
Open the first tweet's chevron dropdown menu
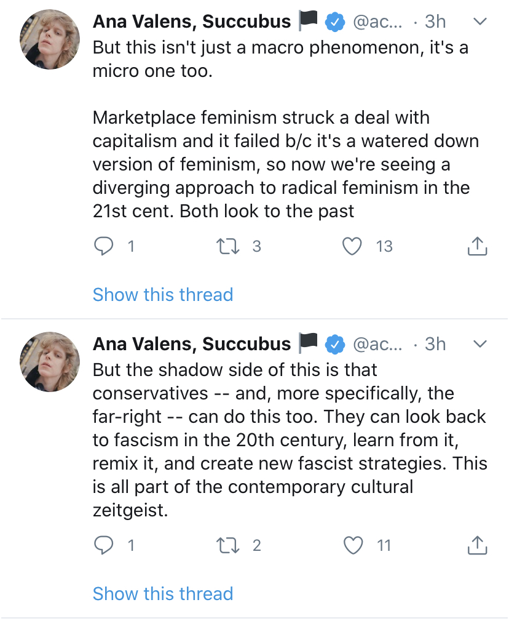pyautogui.click(x=480, y=22)
